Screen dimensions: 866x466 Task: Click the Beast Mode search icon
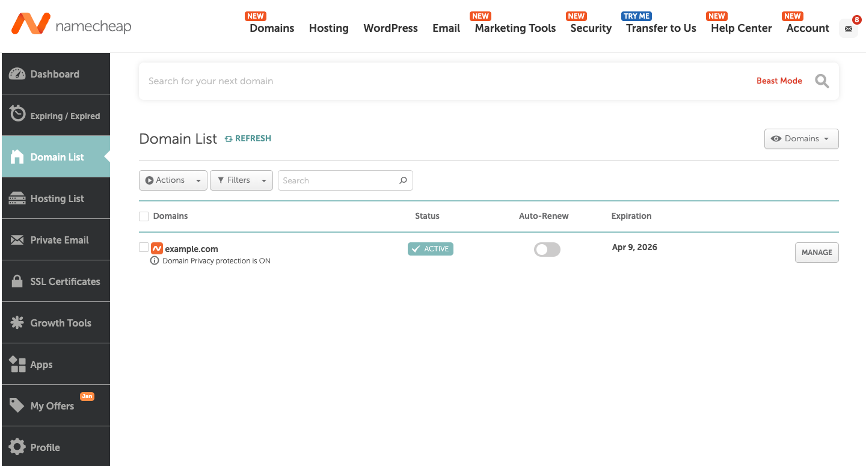tap(821, 81)
